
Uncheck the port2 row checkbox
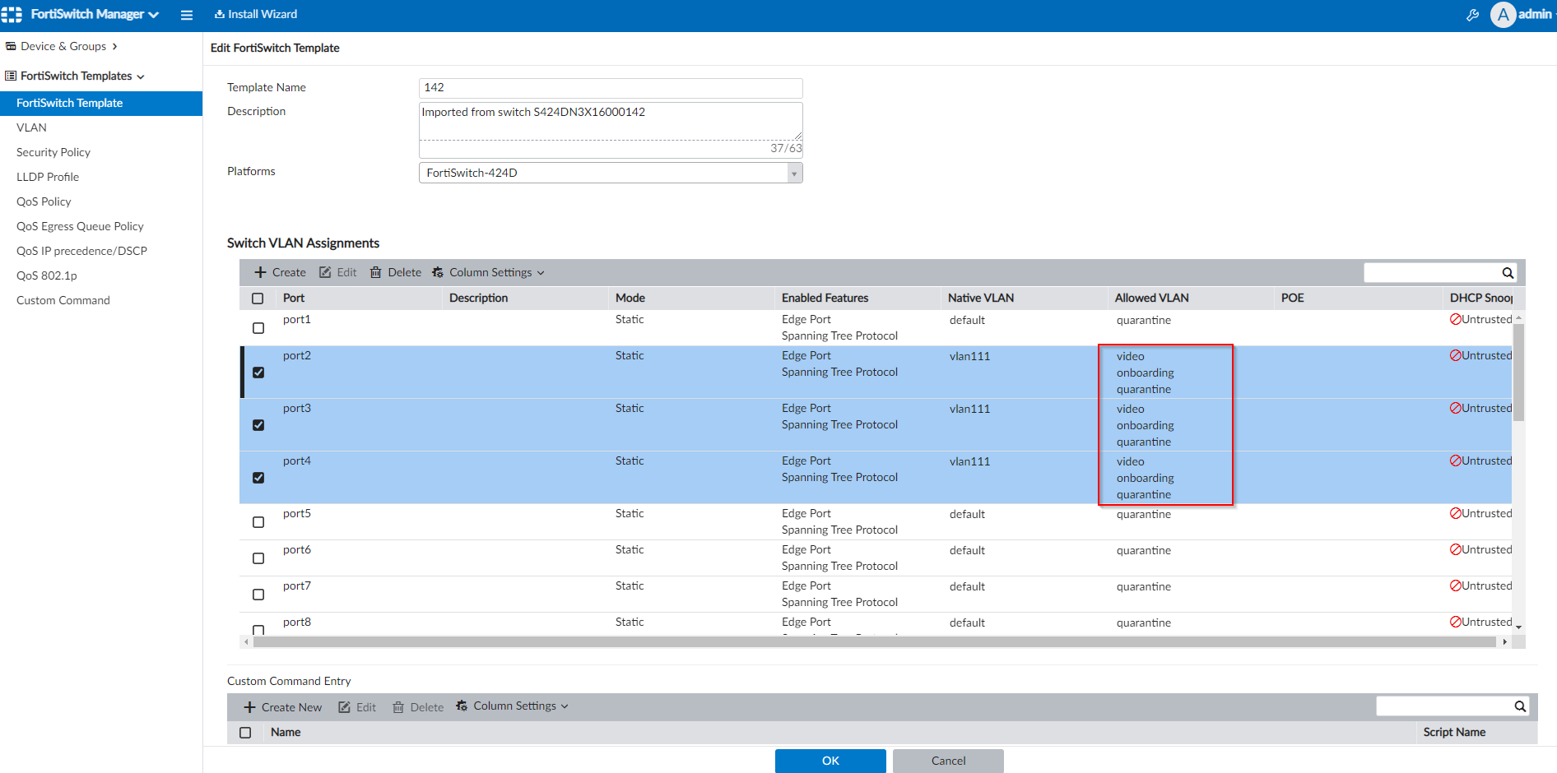pyautogui.click(x=258, y=373)
